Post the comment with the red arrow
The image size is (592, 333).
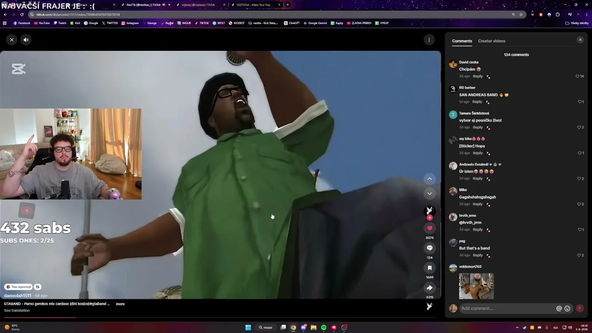(580, 308)
